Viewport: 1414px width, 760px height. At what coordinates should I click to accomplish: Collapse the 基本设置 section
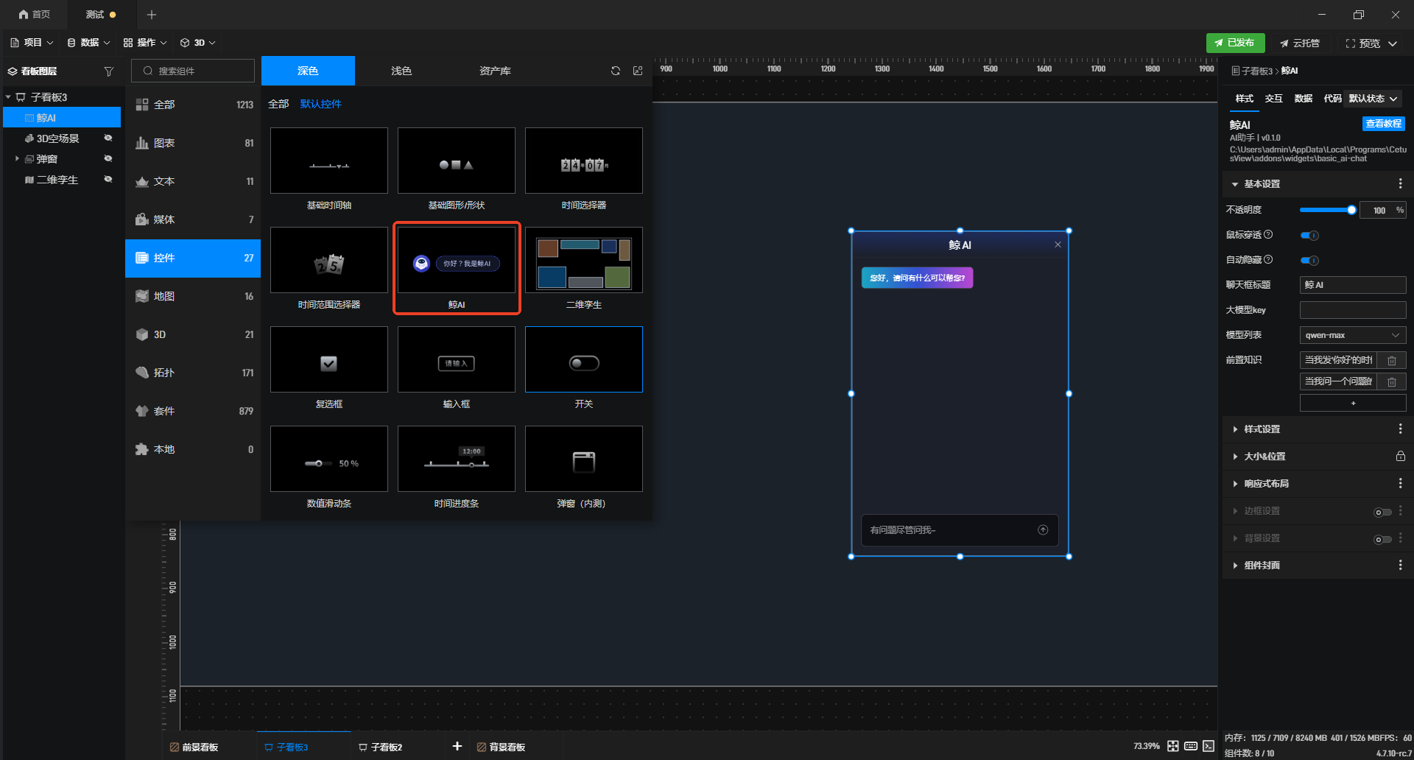click(x=1235, y=184)
